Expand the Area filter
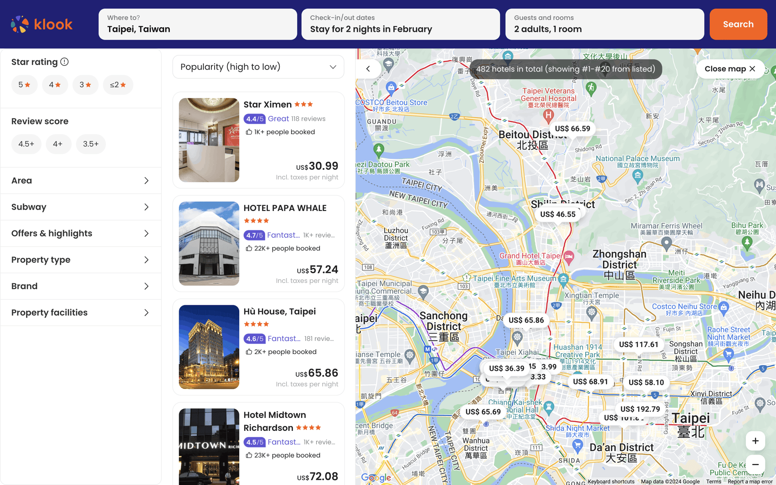 click(x=81, y=181)
